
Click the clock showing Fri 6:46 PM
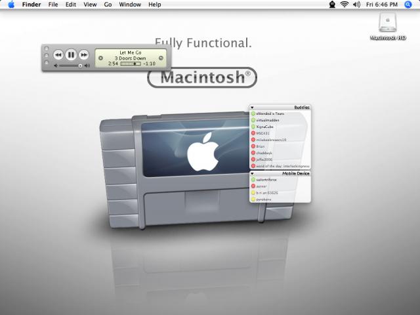tap(382, 5)
